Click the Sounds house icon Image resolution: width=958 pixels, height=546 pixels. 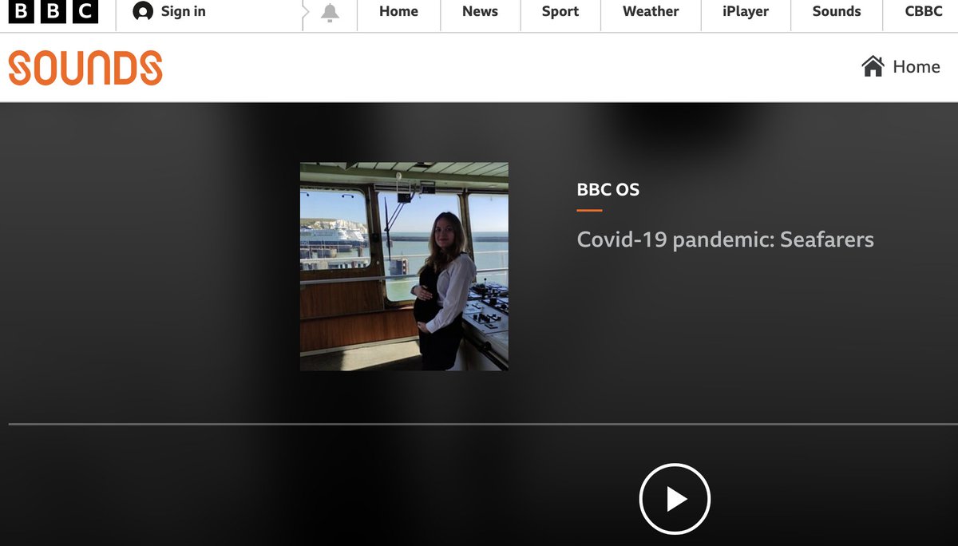pos(873,66)
